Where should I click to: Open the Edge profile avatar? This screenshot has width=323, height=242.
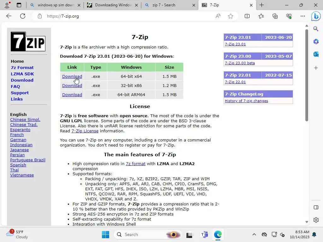click(x=8, y=5)
